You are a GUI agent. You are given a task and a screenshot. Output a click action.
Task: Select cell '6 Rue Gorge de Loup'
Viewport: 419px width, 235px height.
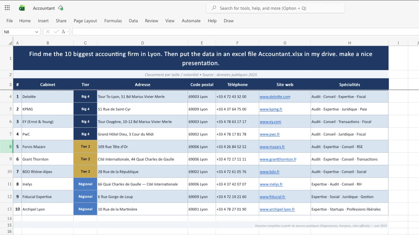click(143, 197)
